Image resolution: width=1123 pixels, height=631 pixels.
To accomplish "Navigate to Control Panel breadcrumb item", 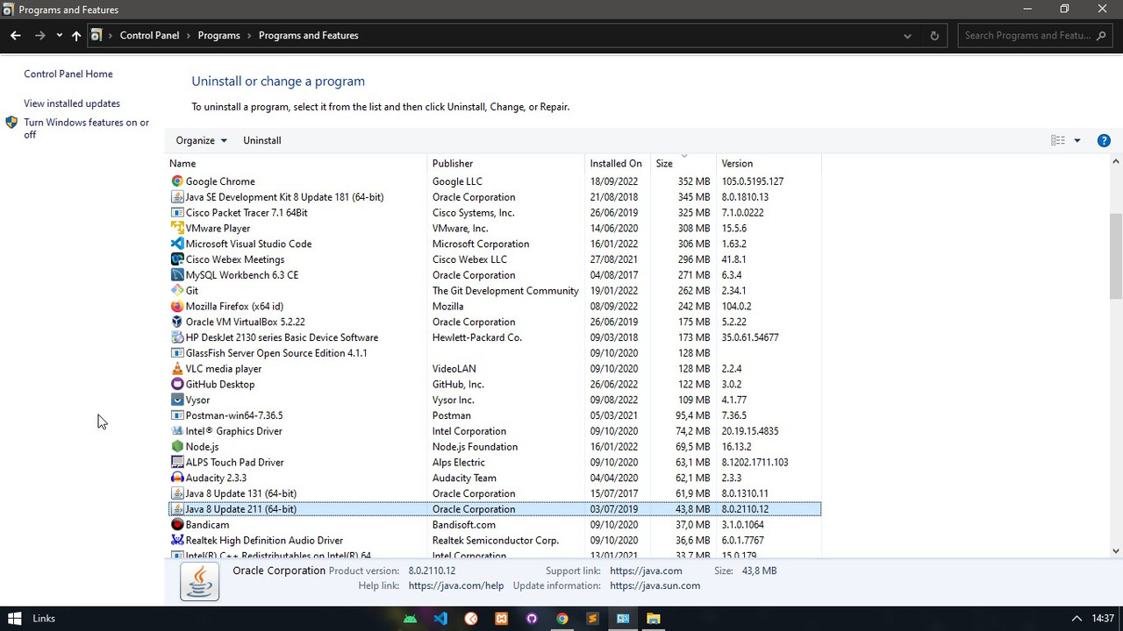I will [x=149, y=35].
